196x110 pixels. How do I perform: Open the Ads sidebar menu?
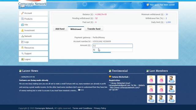(33, 25)
